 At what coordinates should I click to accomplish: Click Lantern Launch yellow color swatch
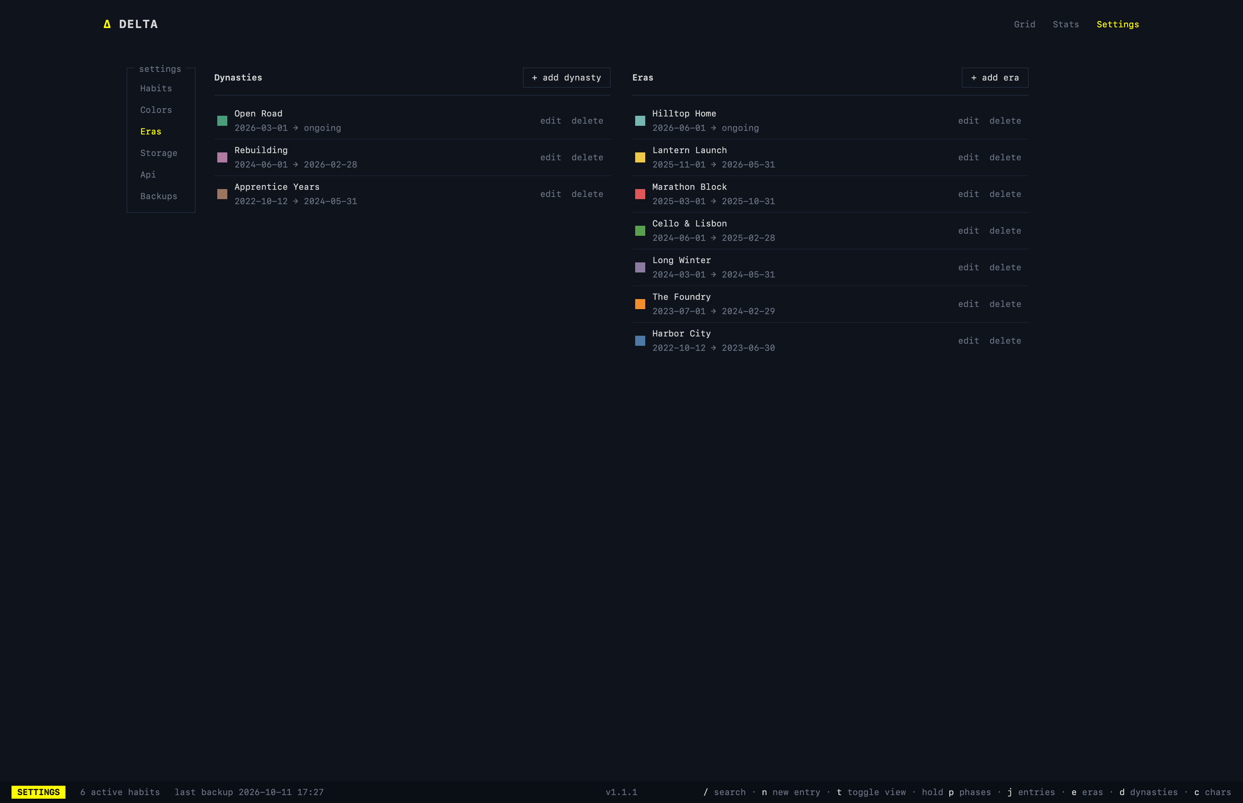pos(640,157)
